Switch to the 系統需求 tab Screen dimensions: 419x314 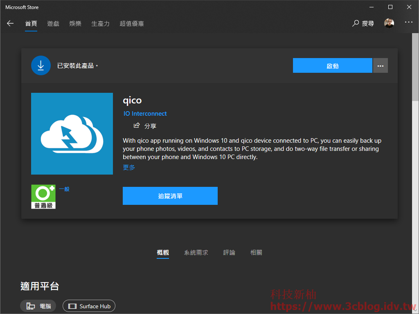point(196,252)
